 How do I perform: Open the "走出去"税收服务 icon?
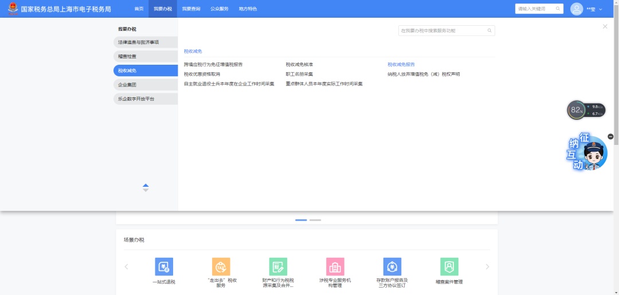click(221, 267)
